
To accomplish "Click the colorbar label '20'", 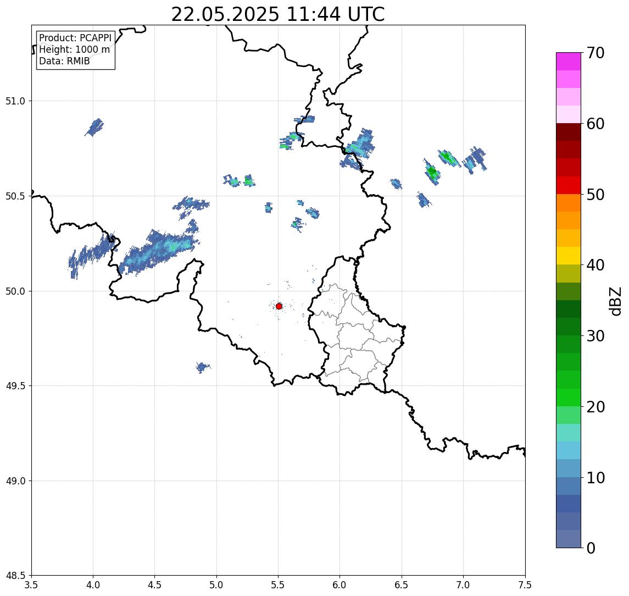I will coord(595,407).
